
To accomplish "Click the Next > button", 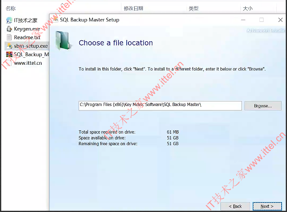I will tap(267, 206).
